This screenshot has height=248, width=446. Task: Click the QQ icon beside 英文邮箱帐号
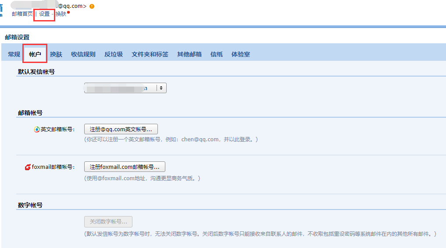coord(37,129)
